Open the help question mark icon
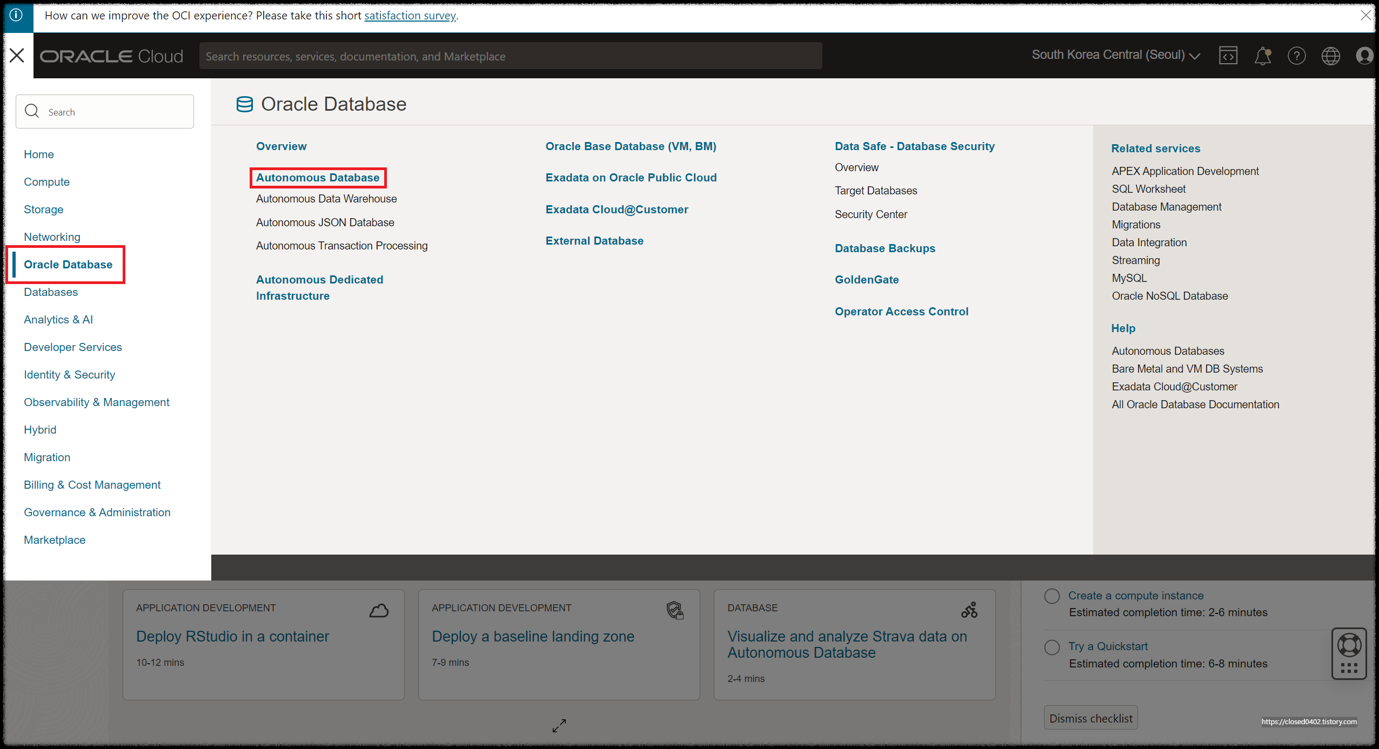 (x=1296, y=56)
